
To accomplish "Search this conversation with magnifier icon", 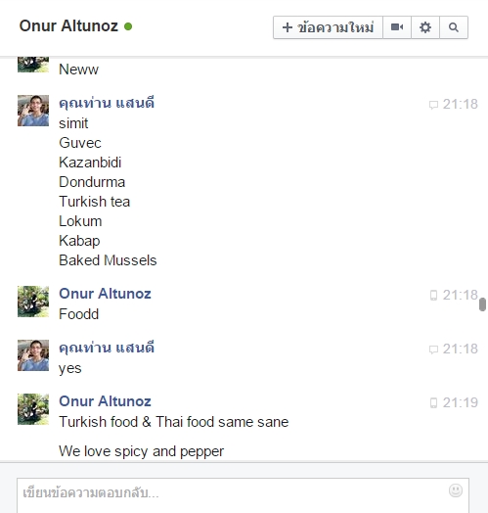I will 454,27.
